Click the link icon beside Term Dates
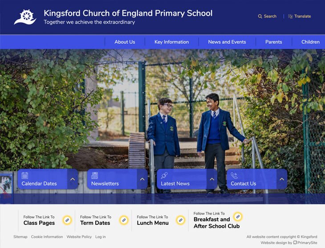The image size is (325, 248). coord(124,220)
